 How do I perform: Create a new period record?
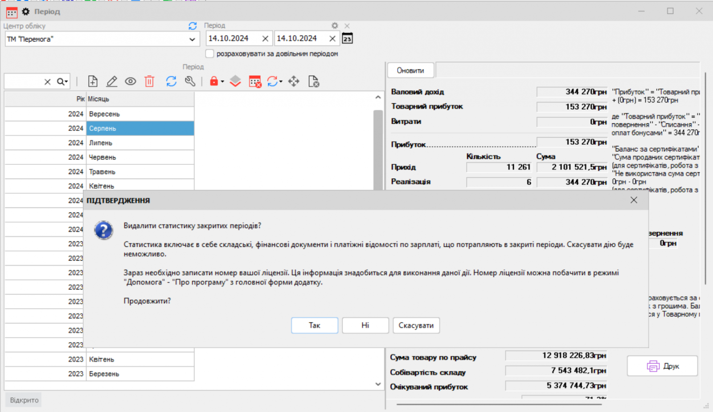pos(92,81)
